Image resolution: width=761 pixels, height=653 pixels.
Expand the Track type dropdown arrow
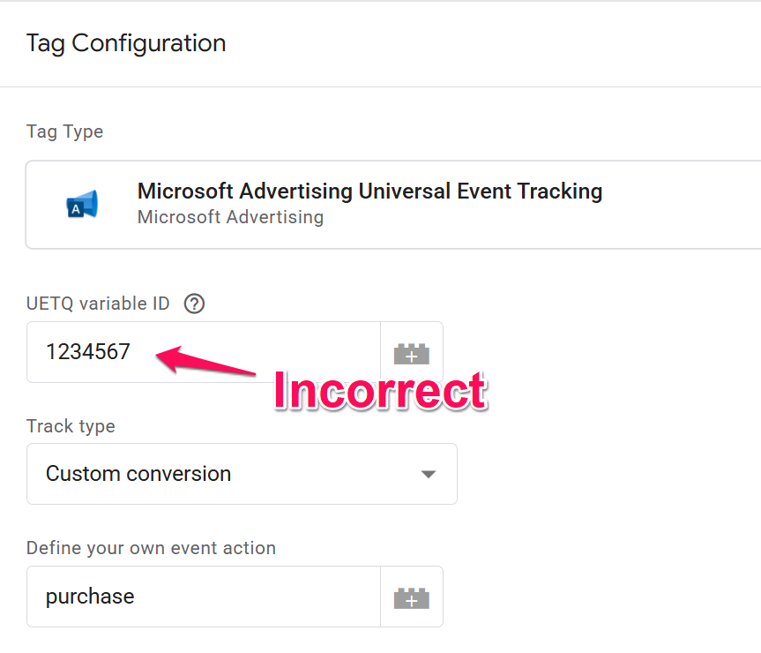coord(428,475)
